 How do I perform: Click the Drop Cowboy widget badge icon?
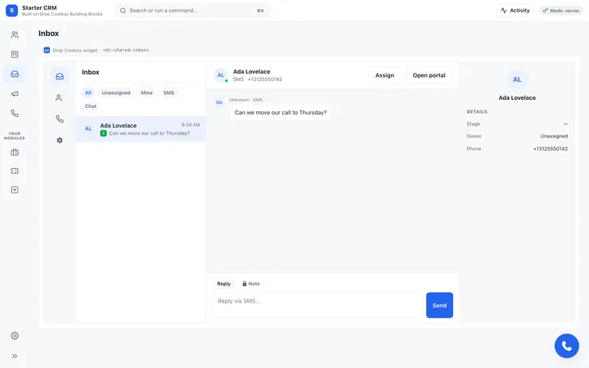point(47,50)
